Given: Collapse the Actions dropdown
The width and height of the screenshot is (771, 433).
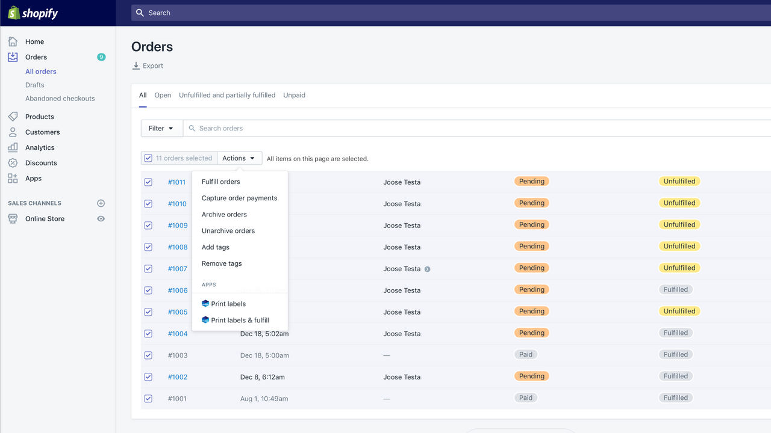Looking at the screenshot, I should (239, 158).
